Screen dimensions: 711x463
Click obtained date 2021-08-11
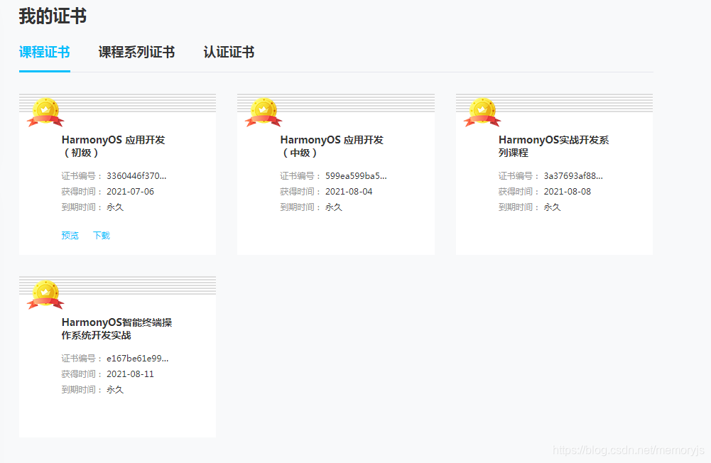point(130,374)
